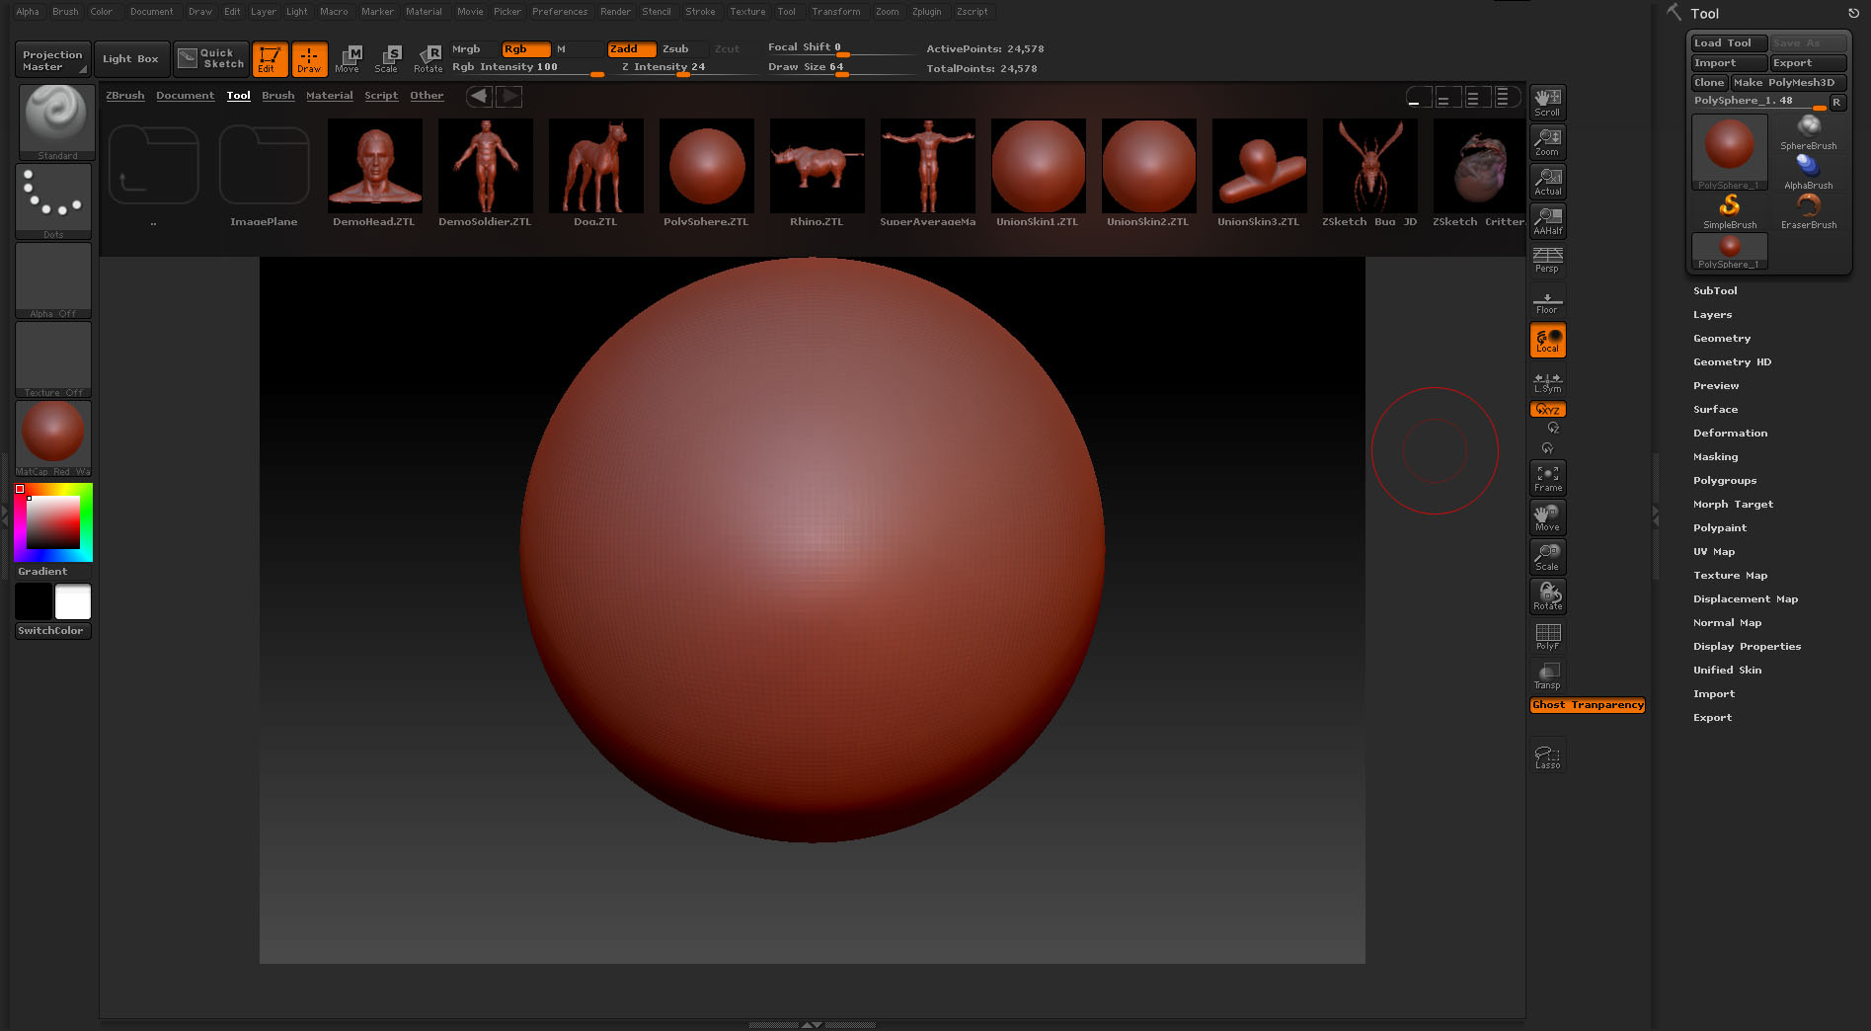Expand the Deformation subpalette
Viewport: 1871px width, 1031px height.
pyautogui.click(x=1730, y=433)
